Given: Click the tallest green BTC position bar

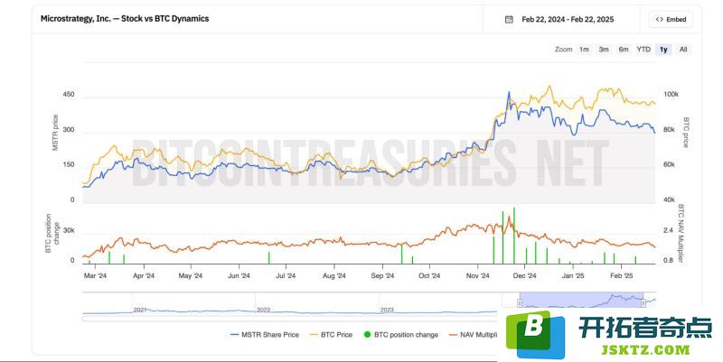Looking at the screenshot, I should (x=513, y=236).
